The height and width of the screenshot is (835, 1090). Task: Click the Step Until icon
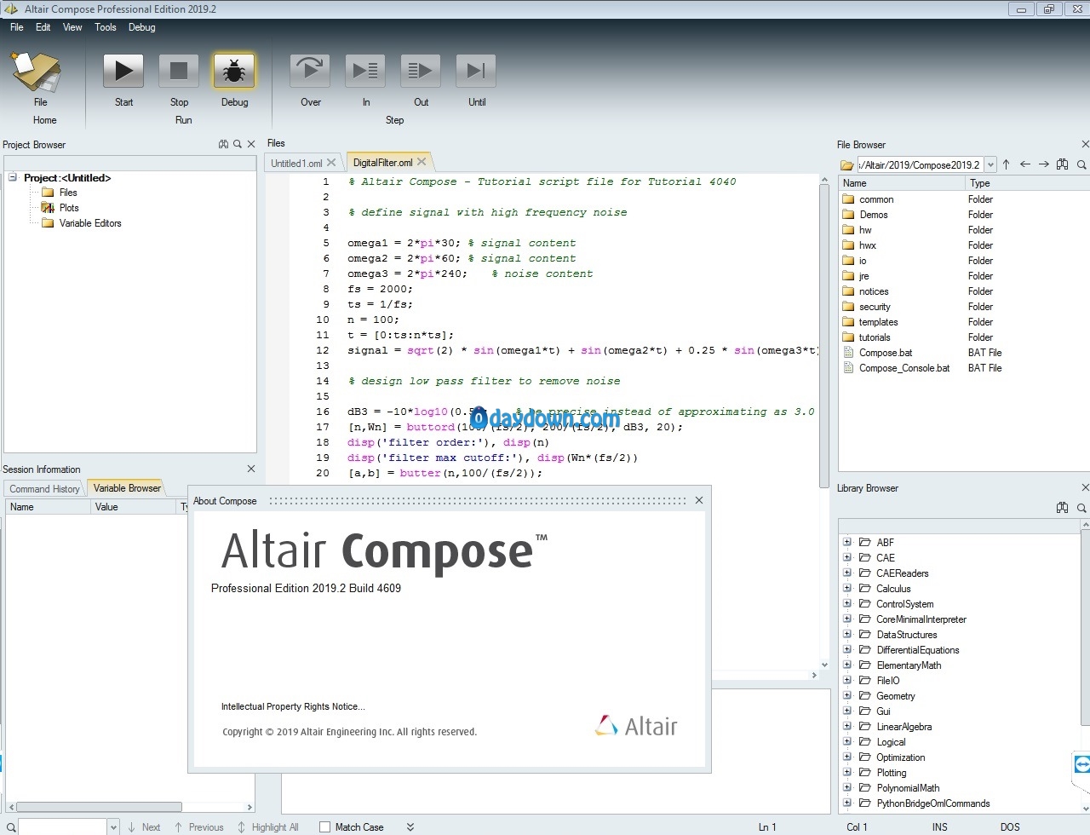click(x=476, y=72)
